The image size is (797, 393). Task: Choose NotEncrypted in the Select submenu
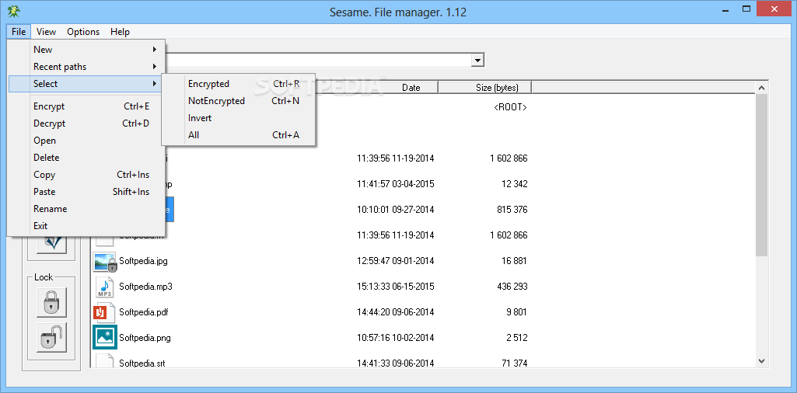[x=239, y=101]
